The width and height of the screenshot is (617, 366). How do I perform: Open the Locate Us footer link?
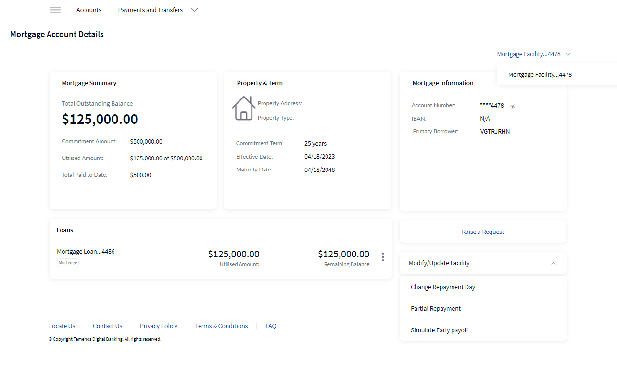tap(62, 326)
